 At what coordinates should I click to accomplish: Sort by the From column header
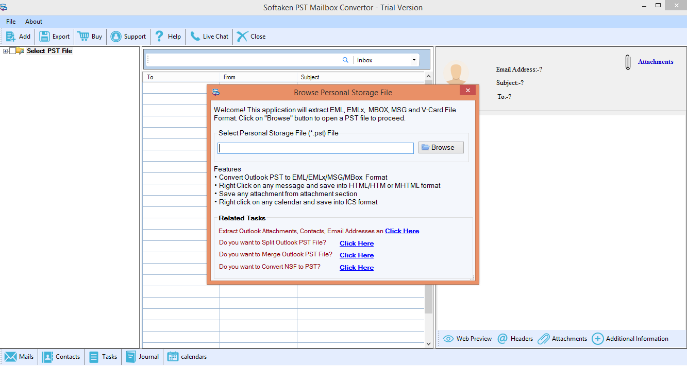(258, 77)
